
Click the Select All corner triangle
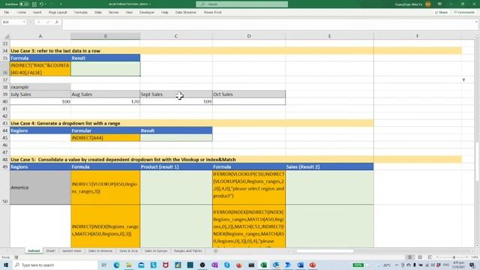(x=7, y=36)
